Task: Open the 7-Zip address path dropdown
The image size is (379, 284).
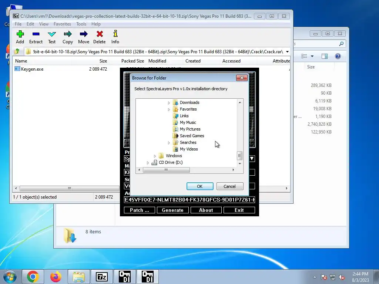Action: coord(287,52)
